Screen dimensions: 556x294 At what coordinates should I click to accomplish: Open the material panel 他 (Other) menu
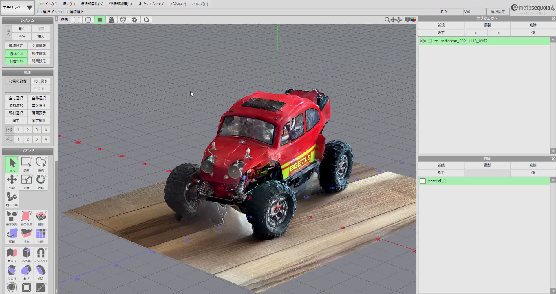pyautogui.click(x=533, y=173)
